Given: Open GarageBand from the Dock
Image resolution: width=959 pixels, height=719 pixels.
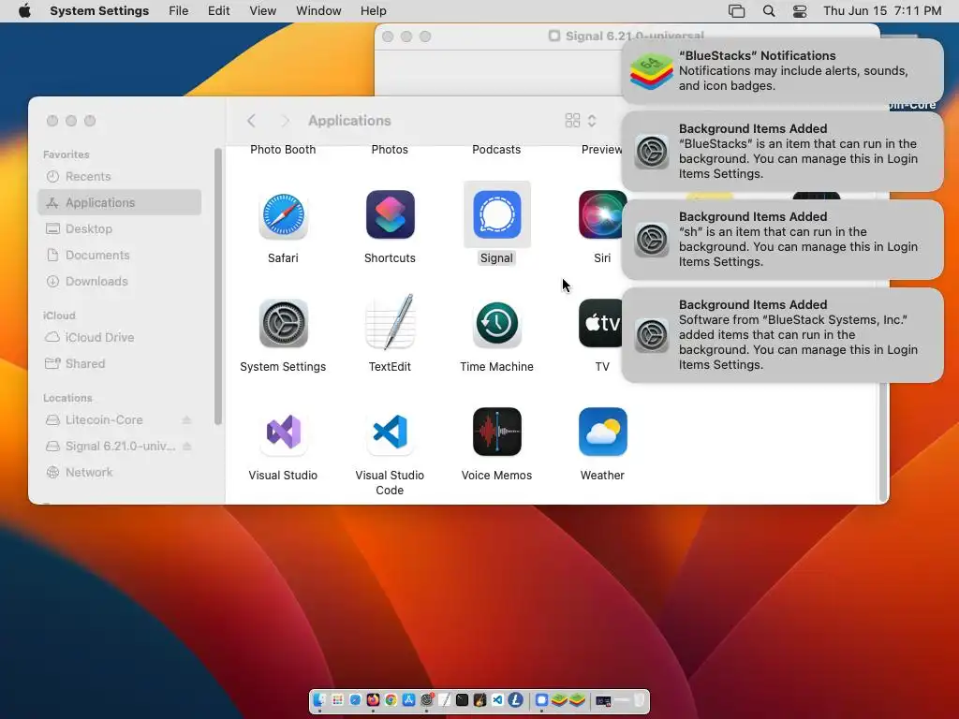Looking at the screenshot, I should tap(479, 700).
